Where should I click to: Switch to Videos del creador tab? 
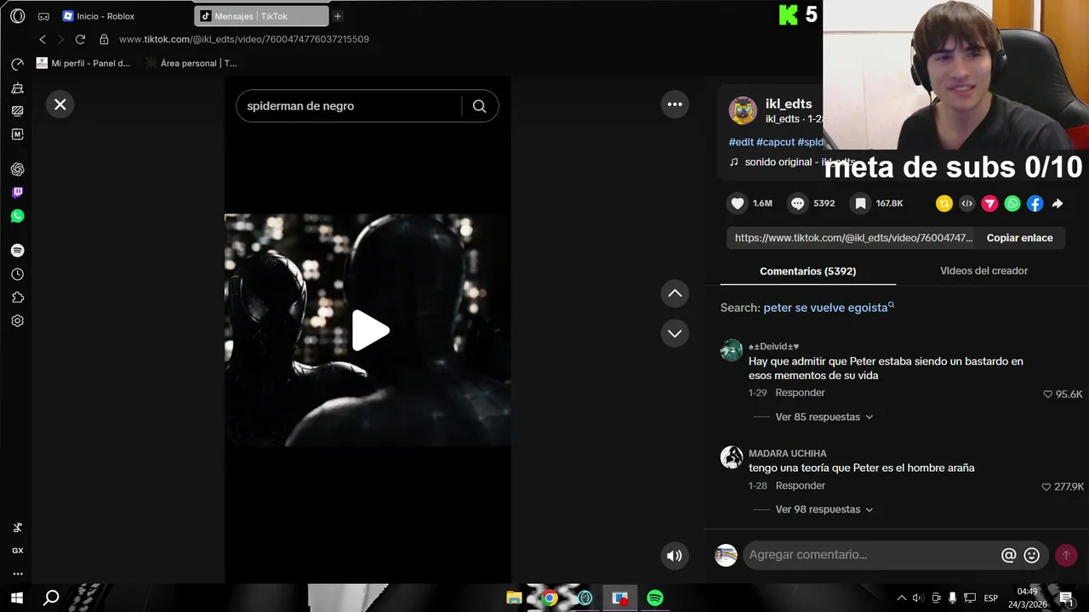click(984, 271)
